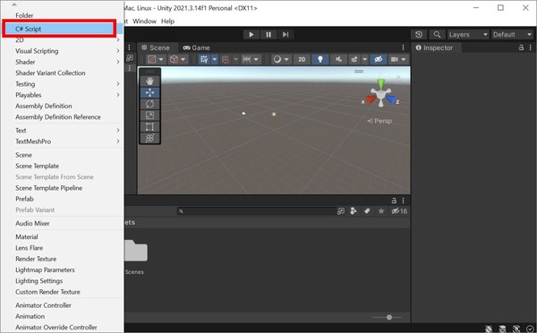Choose Prefab from the create menu
The image size is (537, 333).
tap(63, 199)
